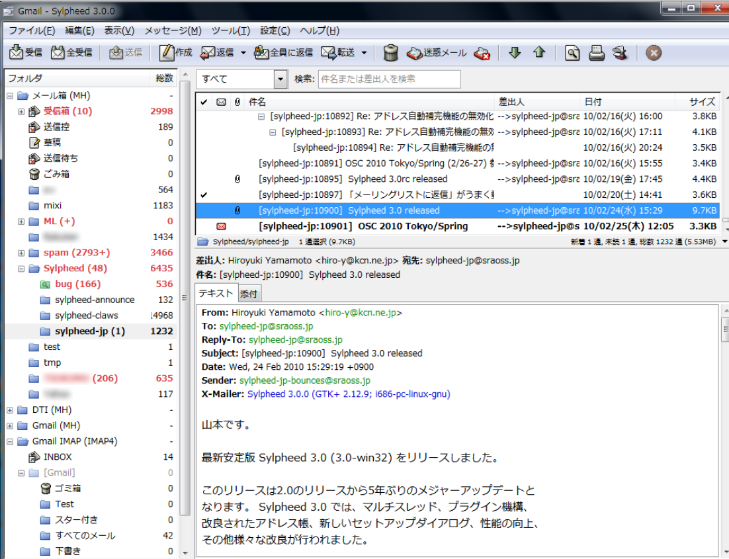The image size is (729, 559).
Task: Sort by 差出人 sender column header
Action: pos(537,102)
